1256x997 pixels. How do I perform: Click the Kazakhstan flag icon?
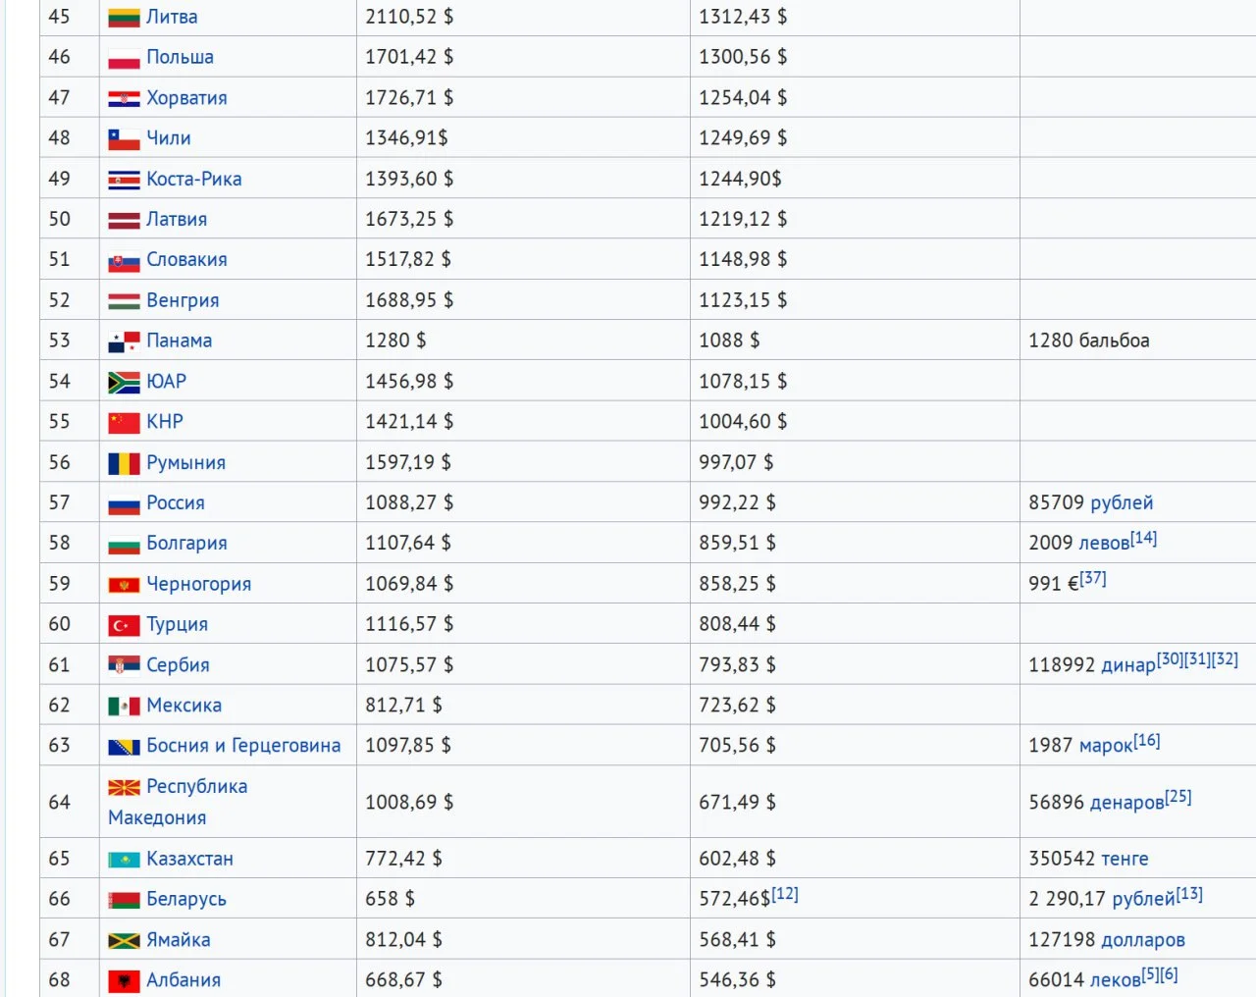124,860
